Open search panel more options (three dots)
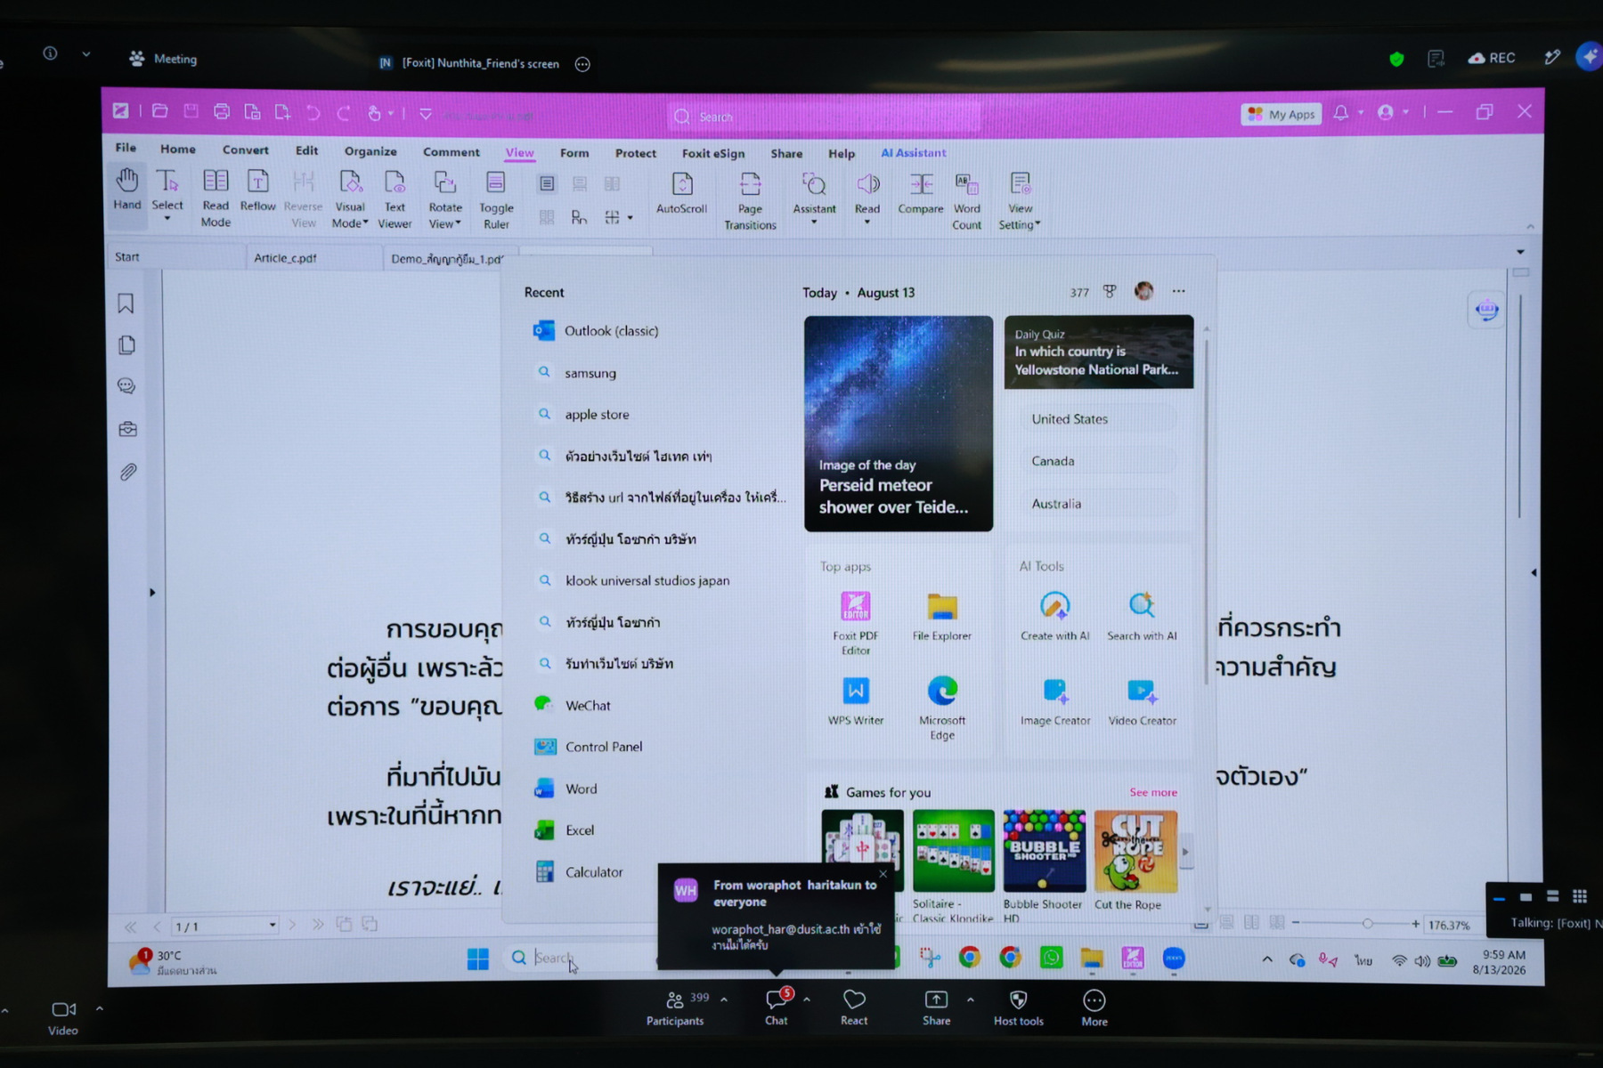 (1179, 291)
